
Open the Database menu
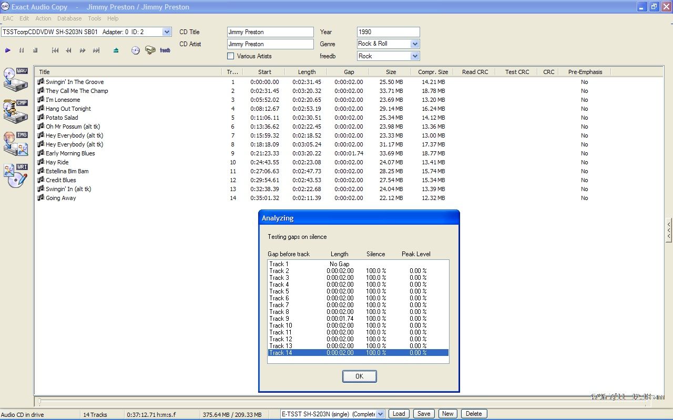pos(69,18)
